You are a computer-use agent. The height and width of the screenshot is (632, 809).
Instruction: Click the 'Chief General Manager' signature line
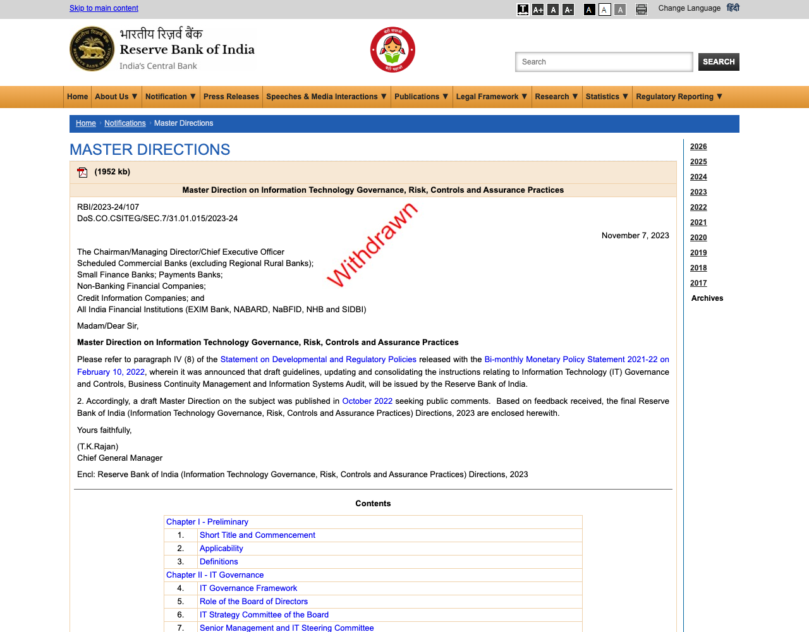pos(120,458)
